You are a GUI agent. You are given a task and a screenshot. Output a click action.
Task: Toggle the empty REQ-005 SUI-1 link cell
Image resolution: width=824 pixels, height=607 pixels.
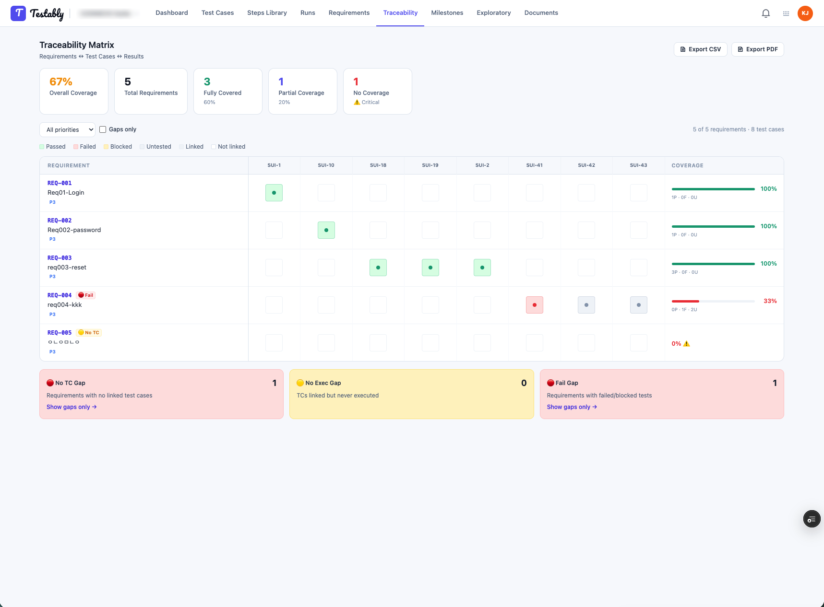pos(274,342)
